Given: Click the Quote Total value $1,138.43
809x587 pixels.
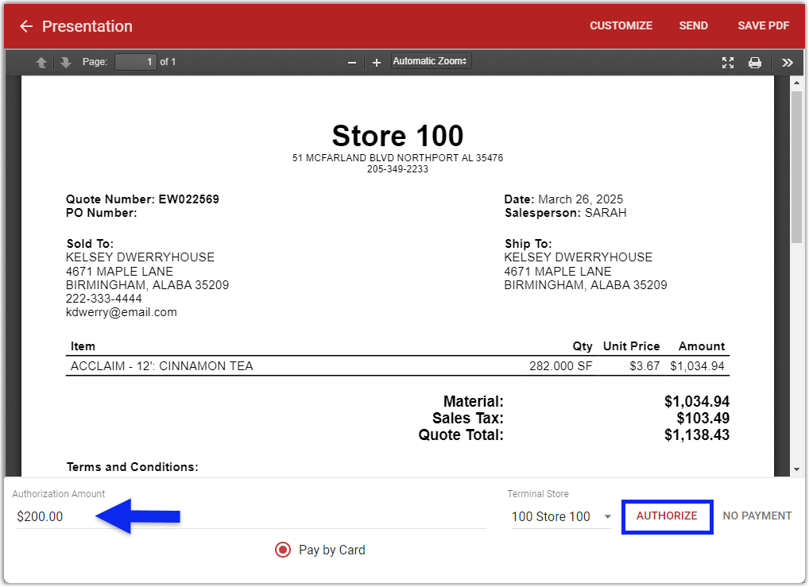Looking at the screenshot, I should coord(697,434).
